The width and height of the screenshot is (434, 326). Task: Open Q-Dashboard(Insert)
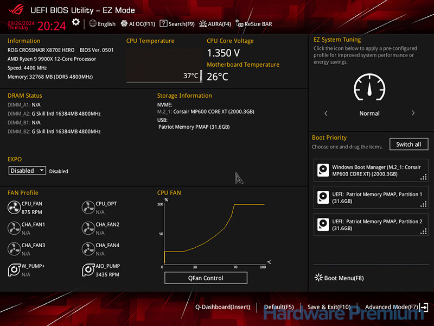coord(223,307)
